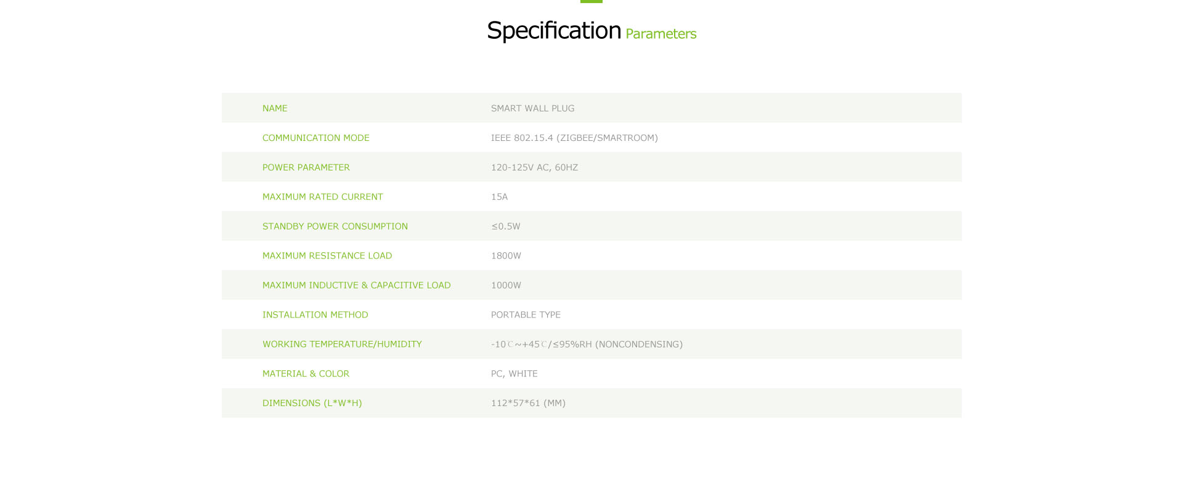This screenshot has height=499, width=1183.
Task: Click the 15A current value
Action: 499,197
